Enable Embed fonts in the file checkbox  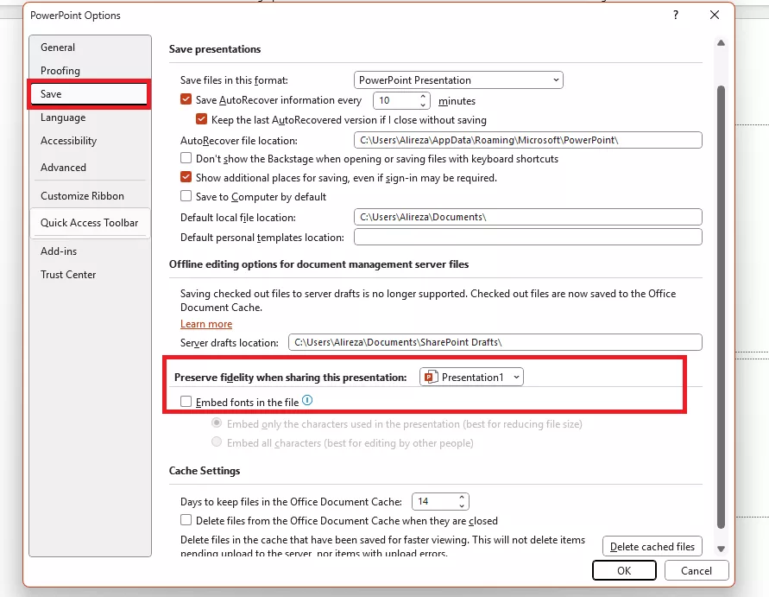[x=186, y=402]
